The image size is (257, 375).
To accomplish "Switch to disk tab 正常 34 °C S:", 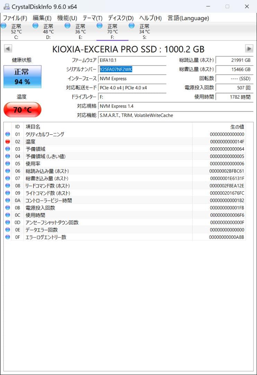I will (x=144, y=31).
